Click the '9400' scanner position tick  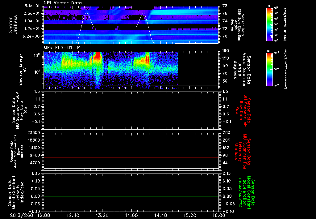click(35, 155)
